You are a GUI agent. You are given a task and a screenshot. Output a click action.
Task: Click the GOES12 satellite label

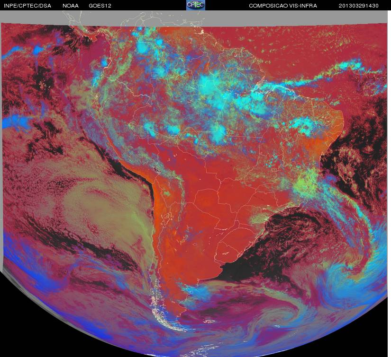tap(100, 6)
